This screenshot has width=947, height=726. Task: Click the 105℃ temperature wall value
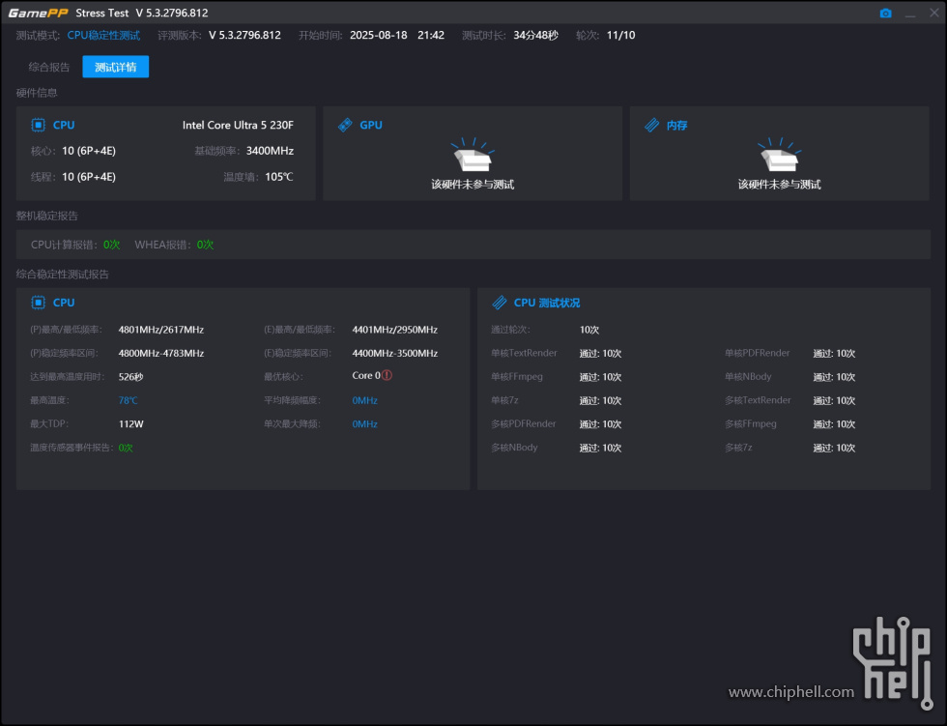(279, 176)
